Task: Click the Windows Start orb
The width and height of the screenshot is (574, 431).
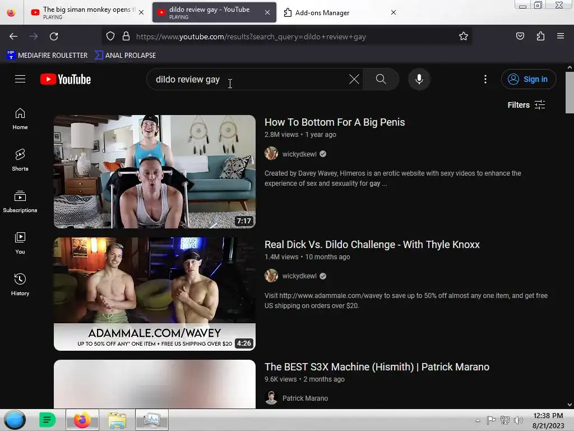Action: coord(15,420)
